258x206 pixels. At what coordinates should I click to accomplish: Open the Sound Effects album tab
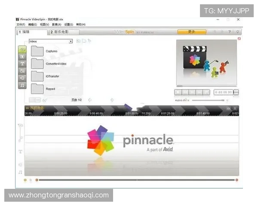click(22, 78)
